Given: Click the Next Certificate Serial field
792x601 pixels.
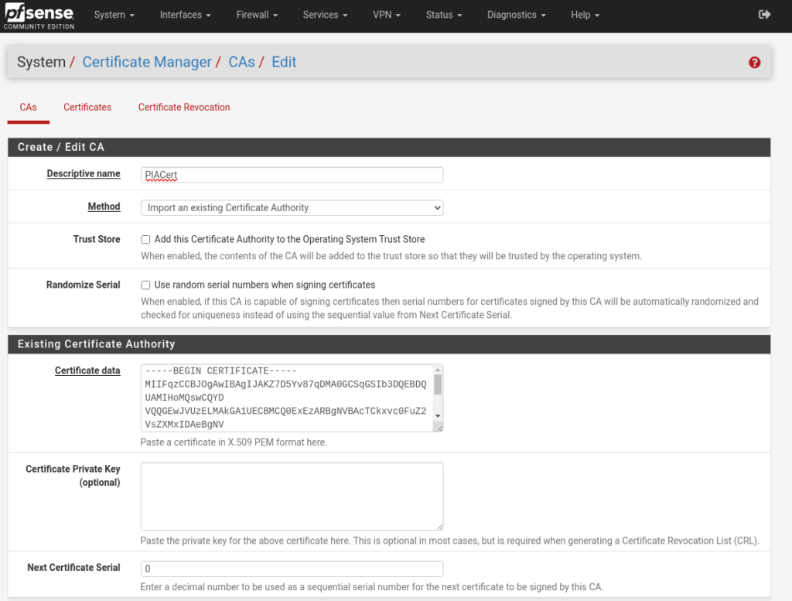Looking at the screenshot, I should [x=292, y=569].
